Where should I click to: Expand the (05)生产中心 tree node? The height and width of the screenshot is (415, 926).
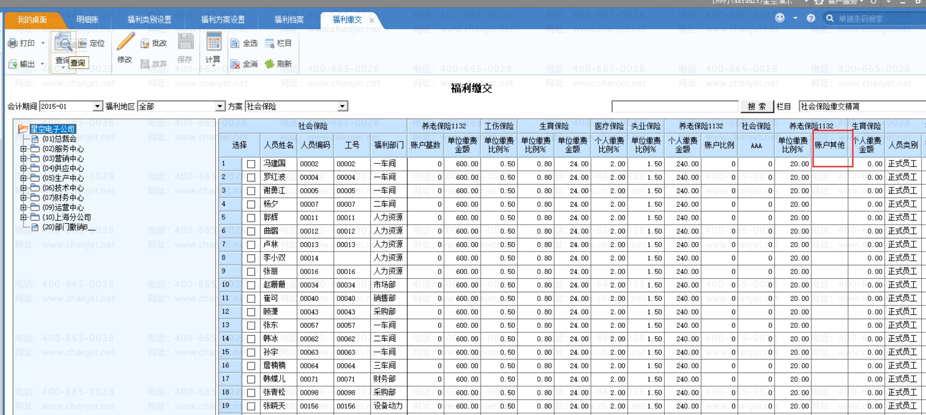pyautogui.click(x=23, y=178)
